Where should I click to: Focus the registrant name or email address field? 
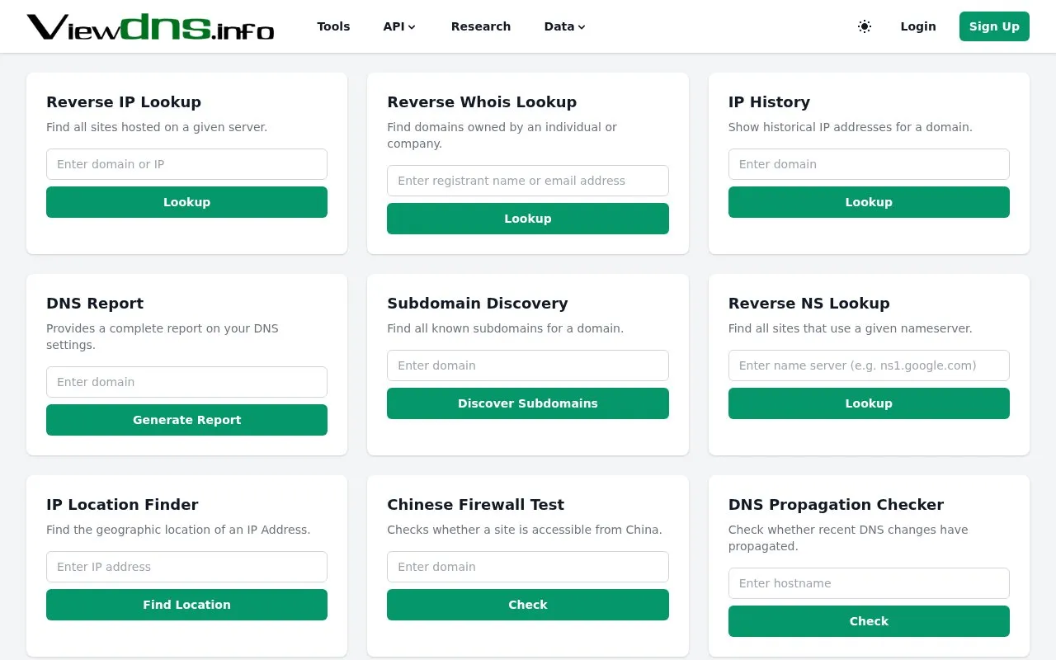coord(528,181)
